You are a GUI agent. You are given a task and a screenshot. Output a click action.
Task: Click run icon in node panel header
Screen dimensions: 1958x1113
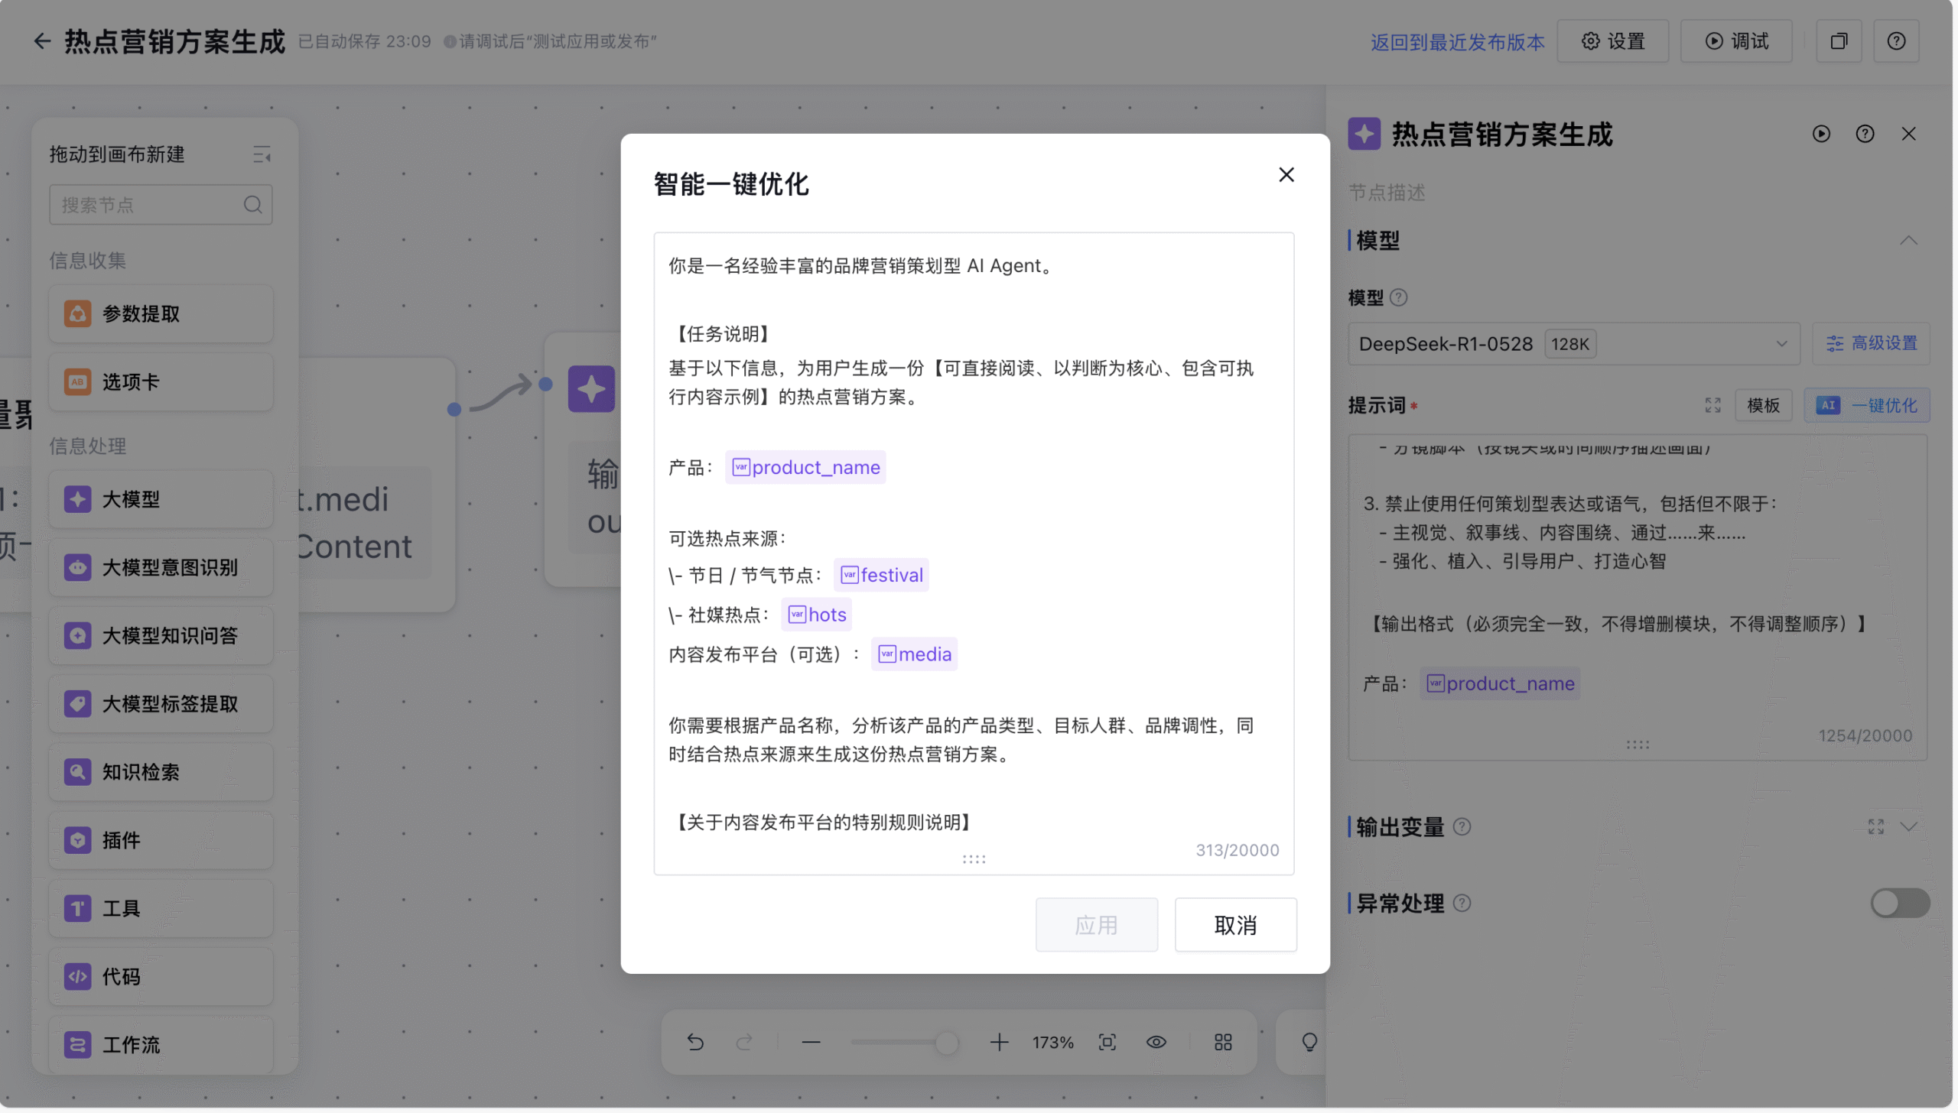(x=1821, y=135)
